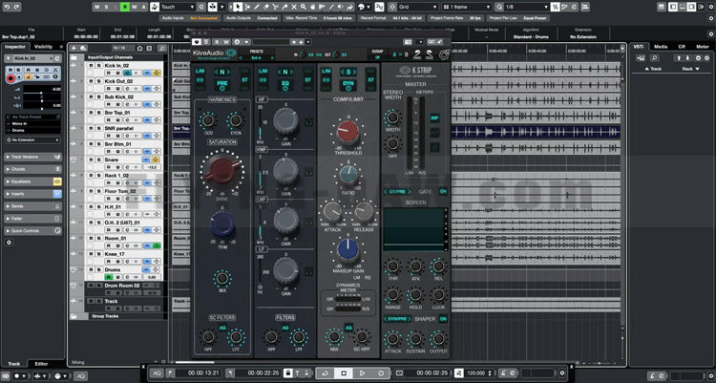Image resolution: width=716 pixels, height=383 pixels.
Task: Switch to the Visibility tab
Action: point(43,47)
